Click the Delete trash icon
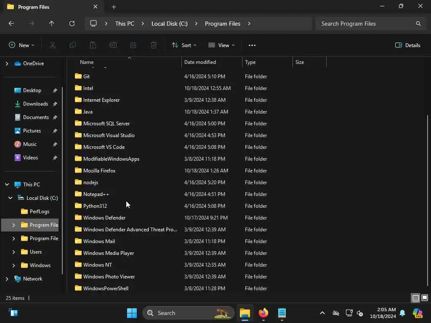Image resolution: width=431 pixels, height=323 pixels. [x=154, y=45]
